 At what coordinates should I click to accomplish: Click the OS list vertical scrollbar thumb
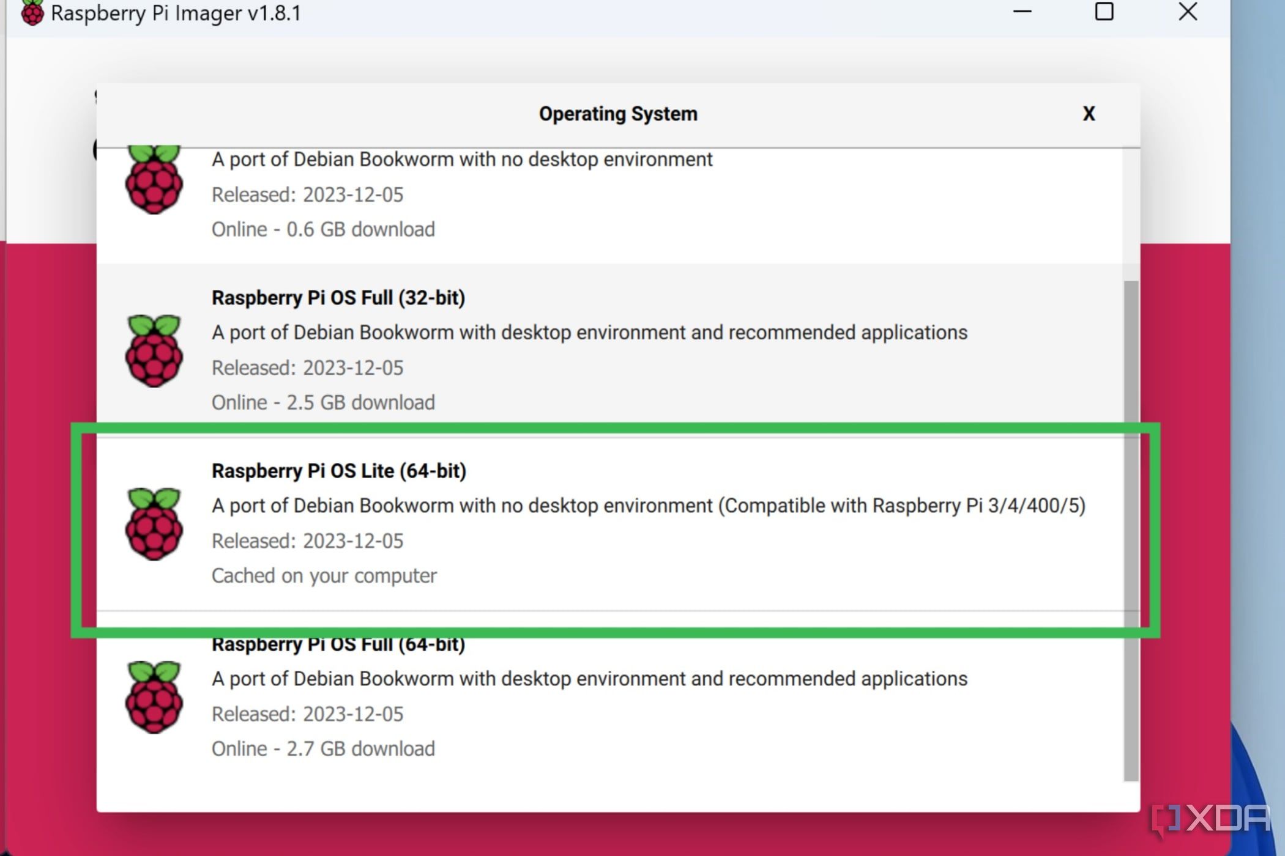pyautogui.click(x=1131, y=531)
